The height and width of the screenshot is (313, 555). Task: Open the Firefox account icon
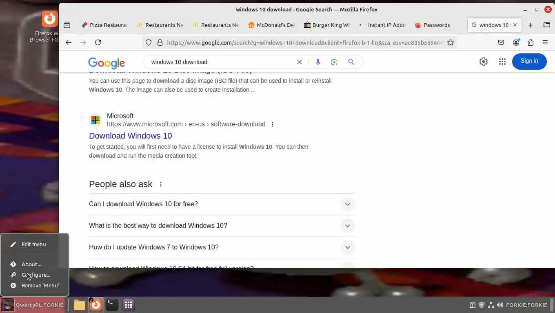tap(516, 42)
